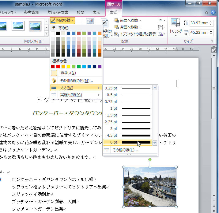Select the No Outline (線なし) option
This screenshot has width=219, height=213.
pos(68,73)
